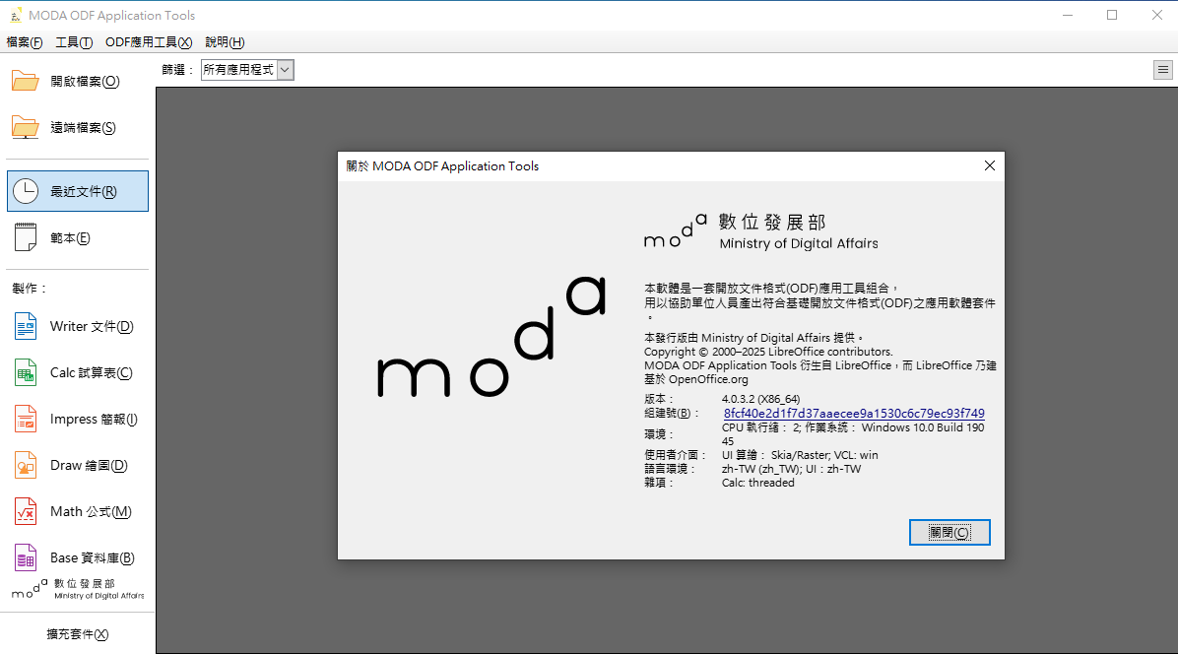Expand the 篩選 application filter dropdown
The image size is (1178, 654).
click(x=247, y=70)
